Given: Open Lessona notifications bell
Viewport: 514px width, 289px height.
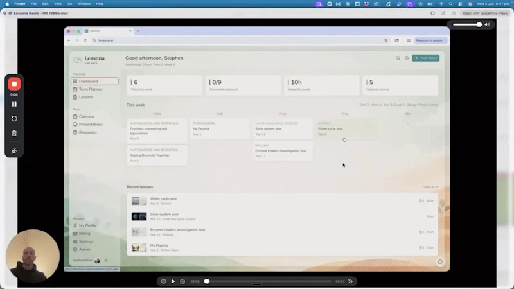Looking at the screenshot, I should (407, 58).
